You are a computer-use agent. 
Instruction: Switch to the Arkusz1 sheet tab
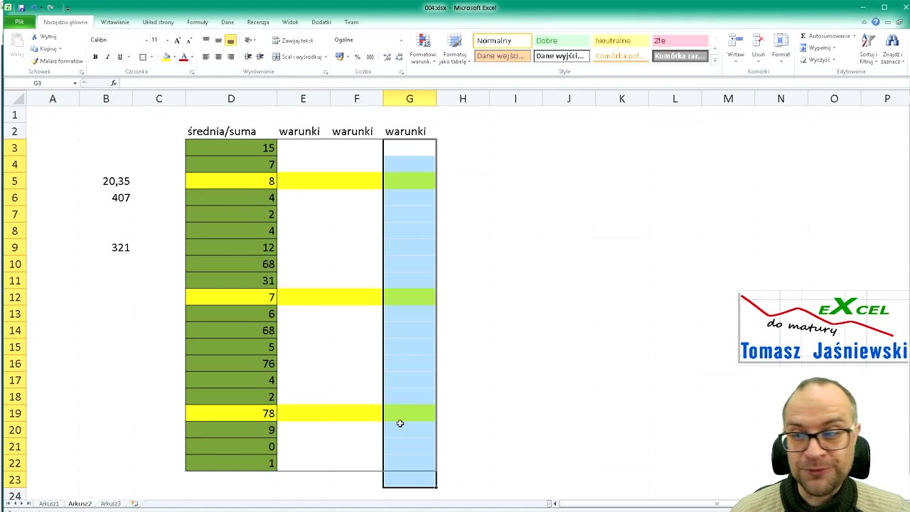(x=49, y=503)
